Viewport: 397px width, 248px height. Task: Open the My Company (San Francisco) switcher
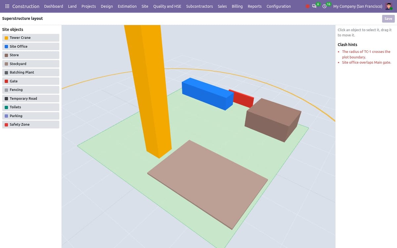point(358,6)
